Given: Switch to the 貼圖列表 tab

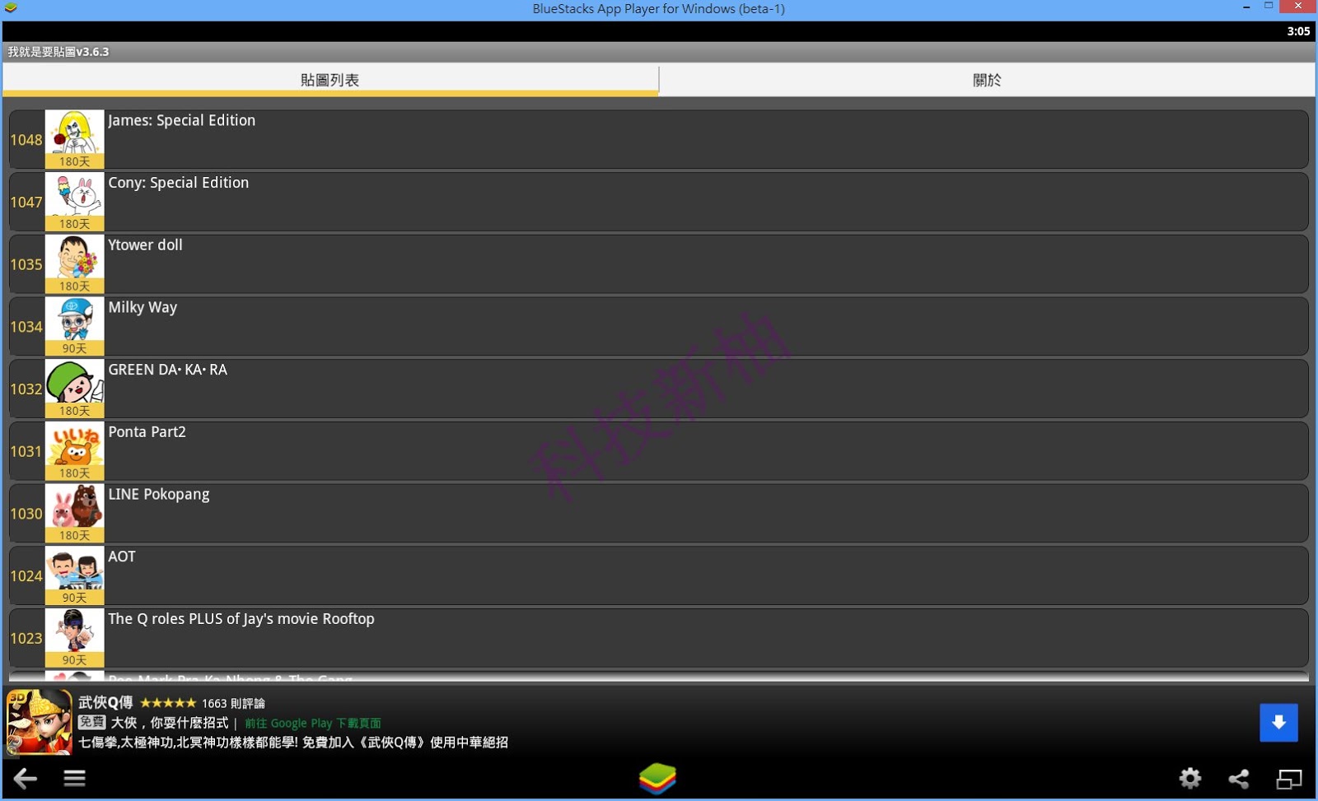Looking at the screenshot, I should click(x=330, y=80).
